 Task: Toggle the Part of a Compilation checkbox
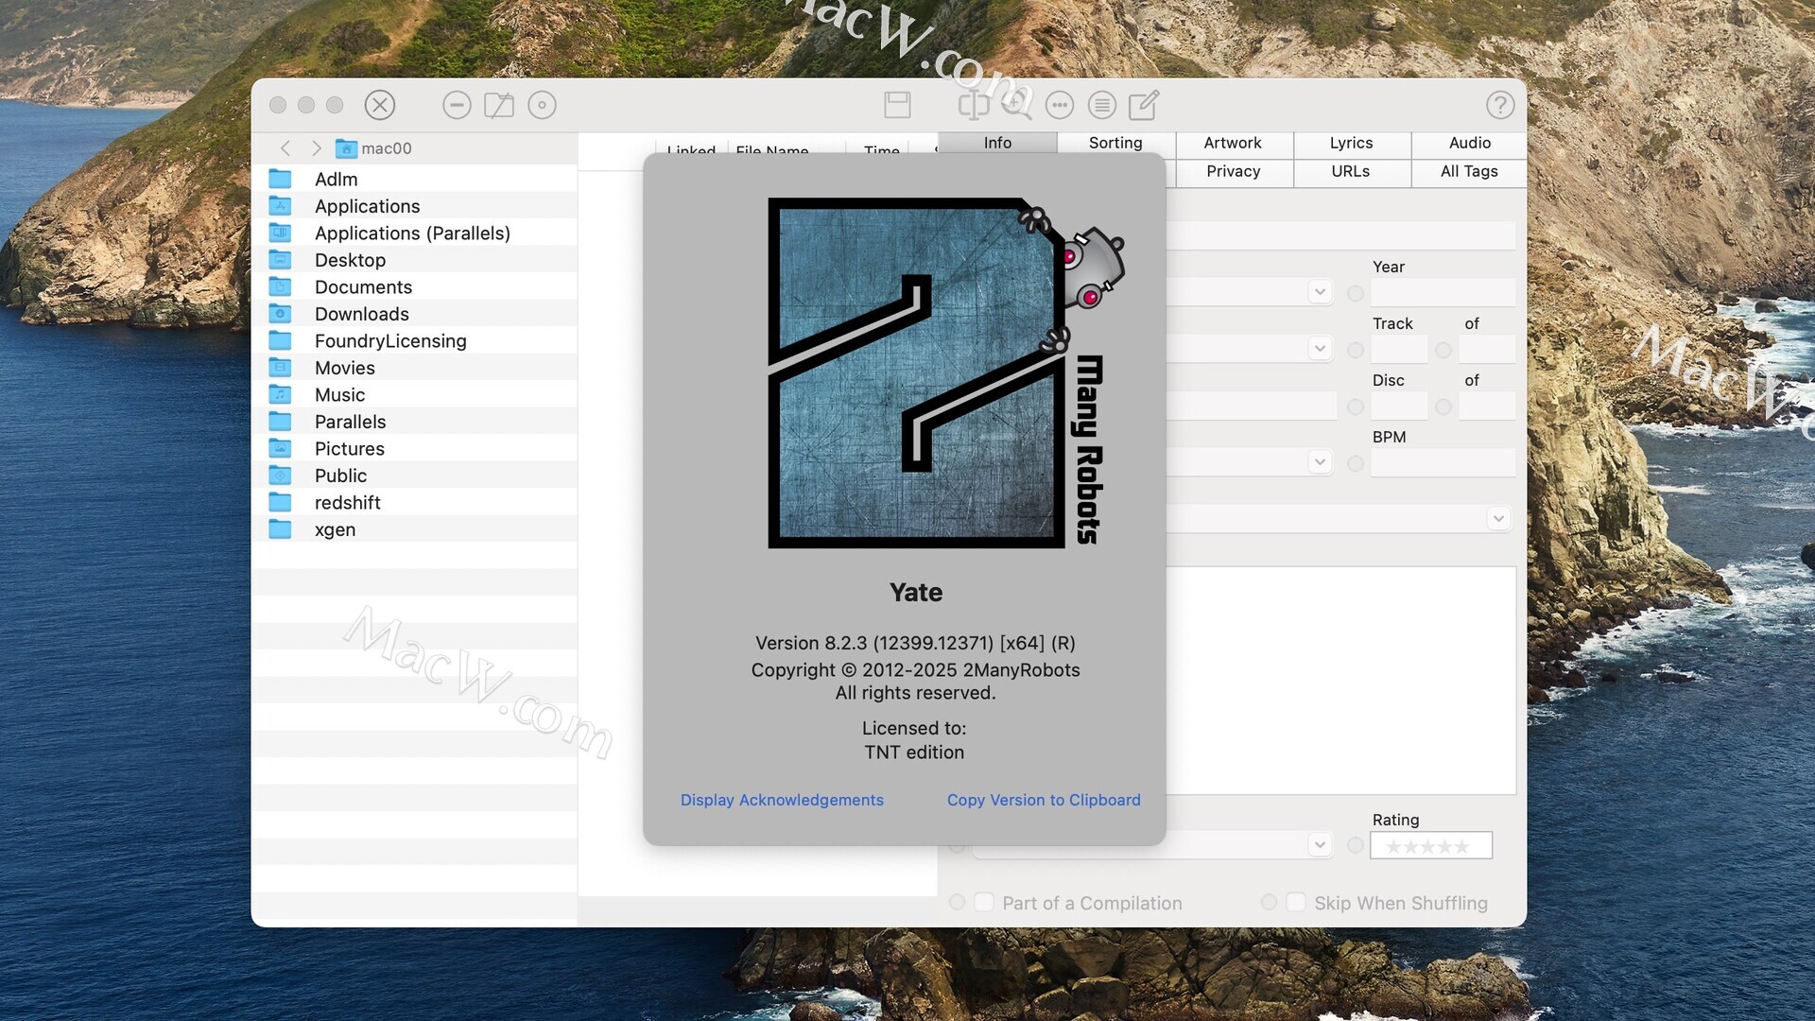tap(984, 903)
